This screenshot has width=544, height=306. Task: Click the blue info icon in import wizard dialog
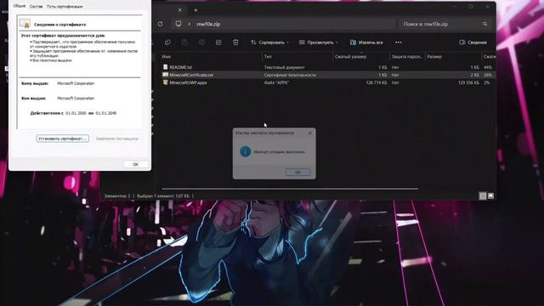[246, 151]
